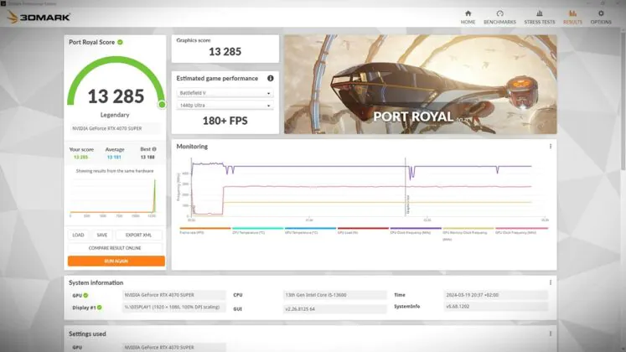The width and height of the screenshot is (626, 352).
Task: Click the SAVE button
Action: tap(101, 235)
